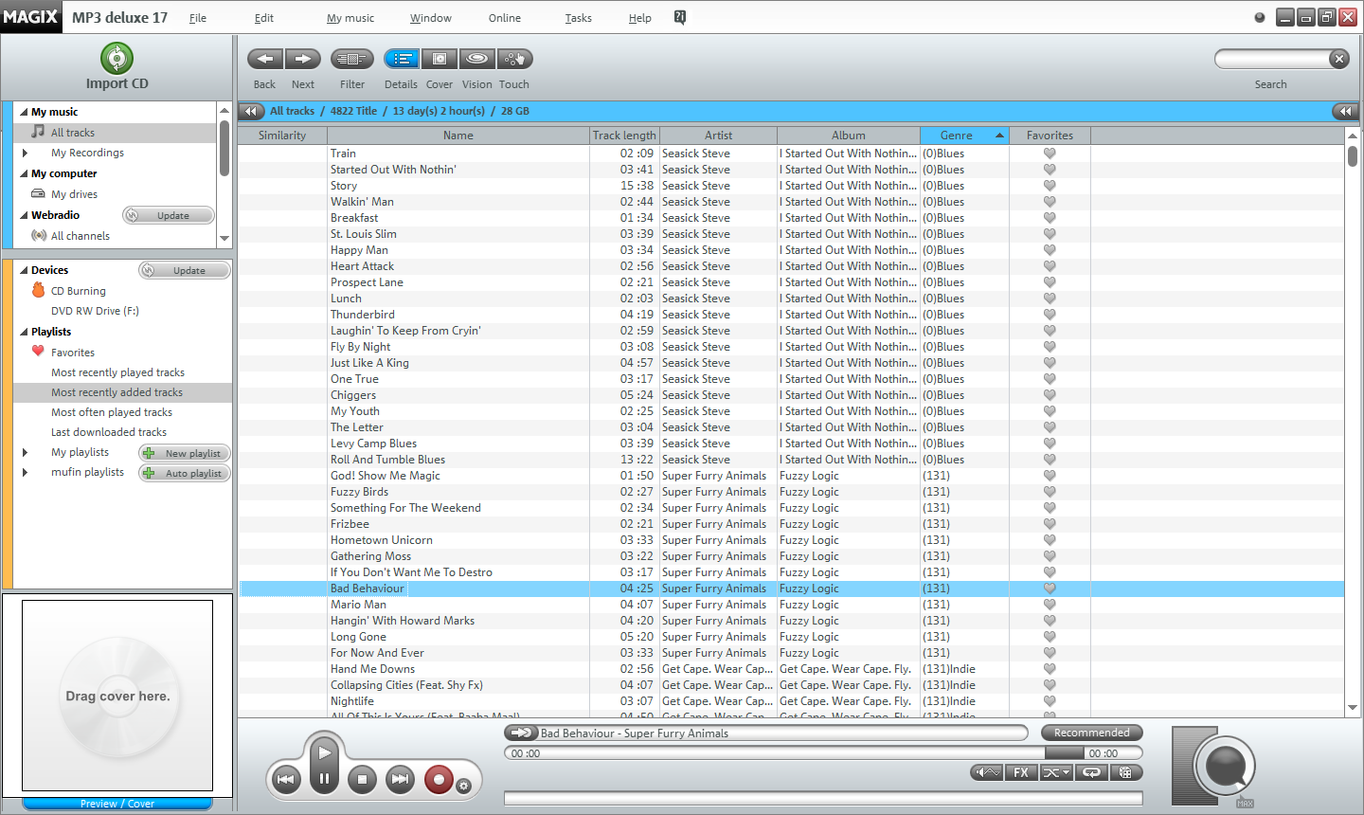
Task: Click the help question mark icon
Action: (x=680, y=17)
